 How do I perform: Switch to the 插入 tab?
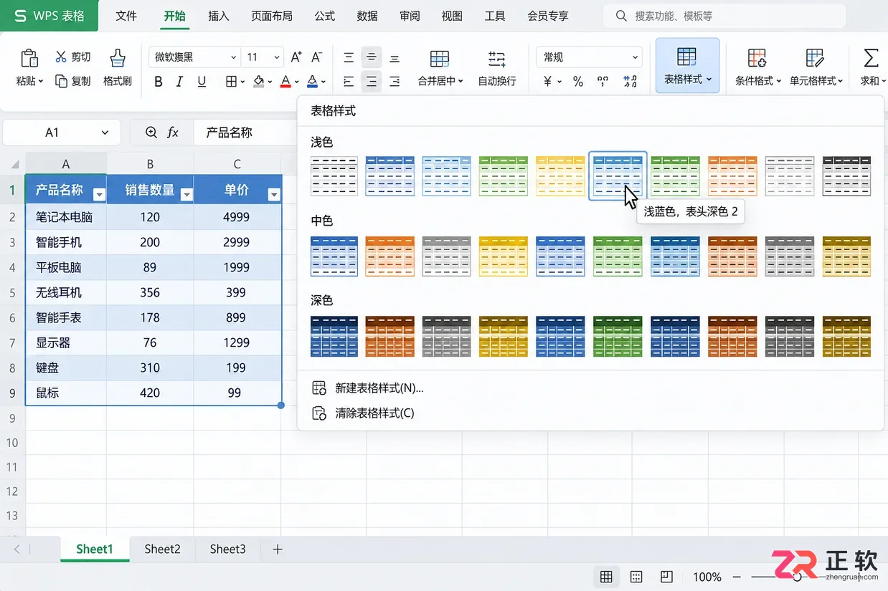click(219, 16)
